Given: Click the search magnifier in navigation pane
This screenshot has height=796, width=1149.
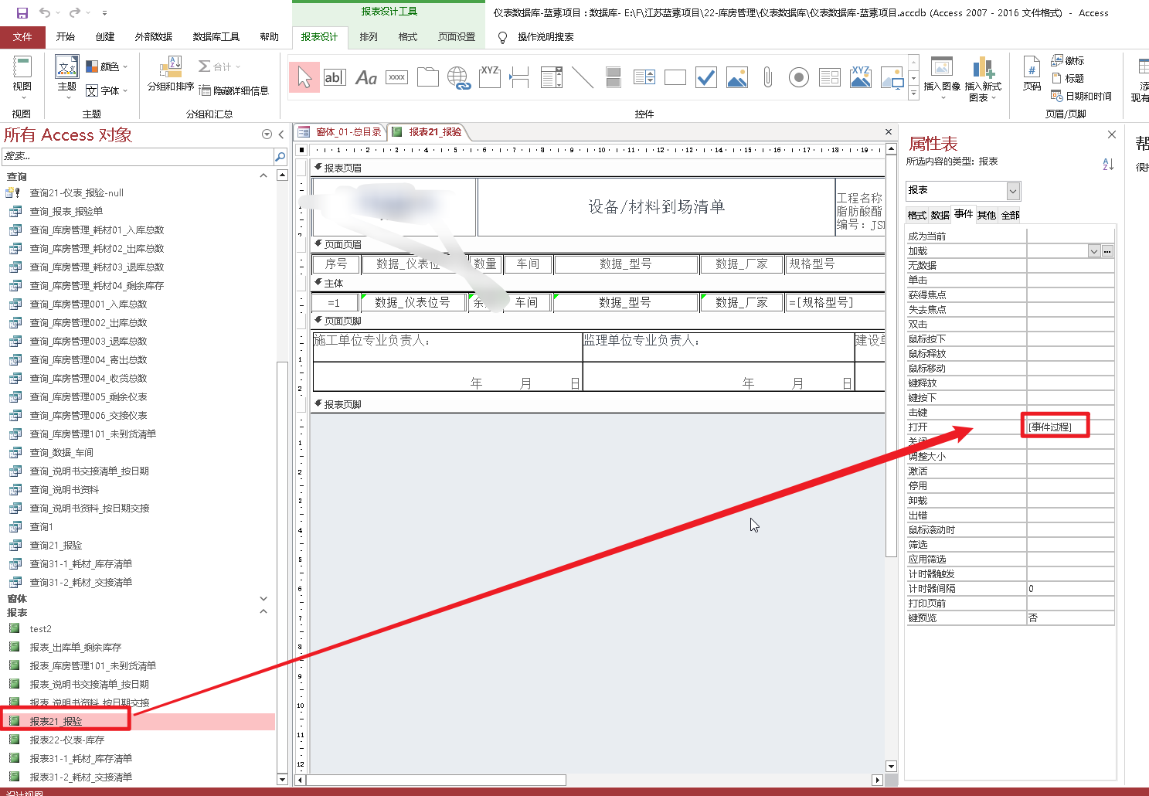Looking at the screenshot, I should coord(280,156).
